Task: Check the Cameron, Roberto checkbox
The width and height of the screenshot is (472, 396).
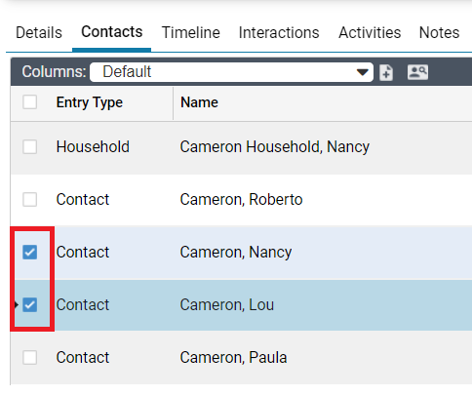Action: pyautogui.click(x=29, y=199)
